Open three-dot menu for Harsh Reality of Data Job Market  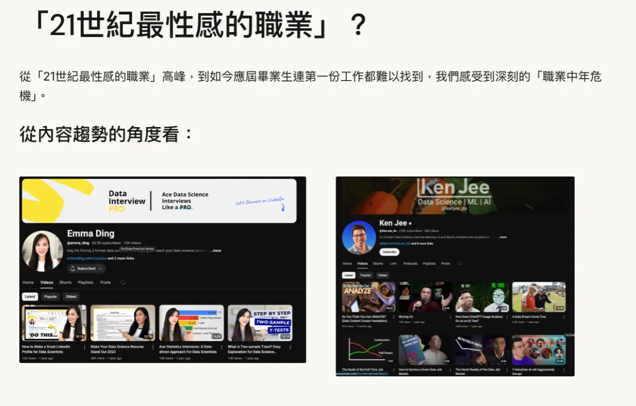tap(507, 370)
